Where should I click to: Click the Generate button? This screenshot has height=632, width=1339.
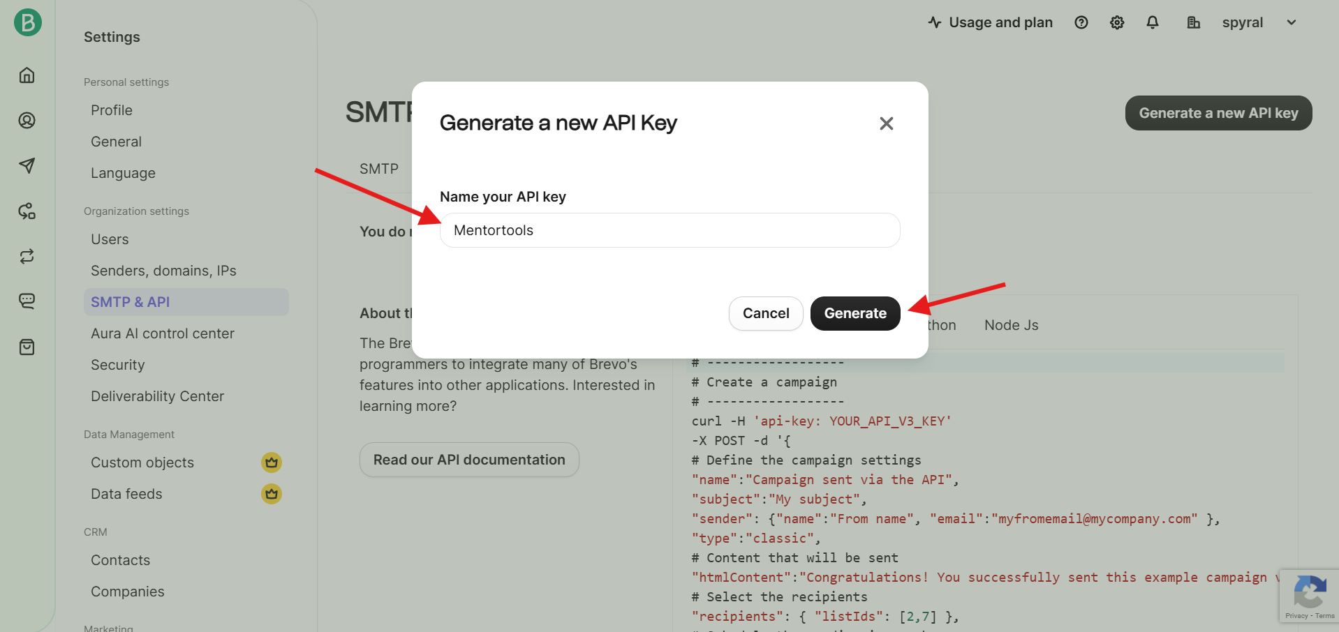tap(855, 313)
